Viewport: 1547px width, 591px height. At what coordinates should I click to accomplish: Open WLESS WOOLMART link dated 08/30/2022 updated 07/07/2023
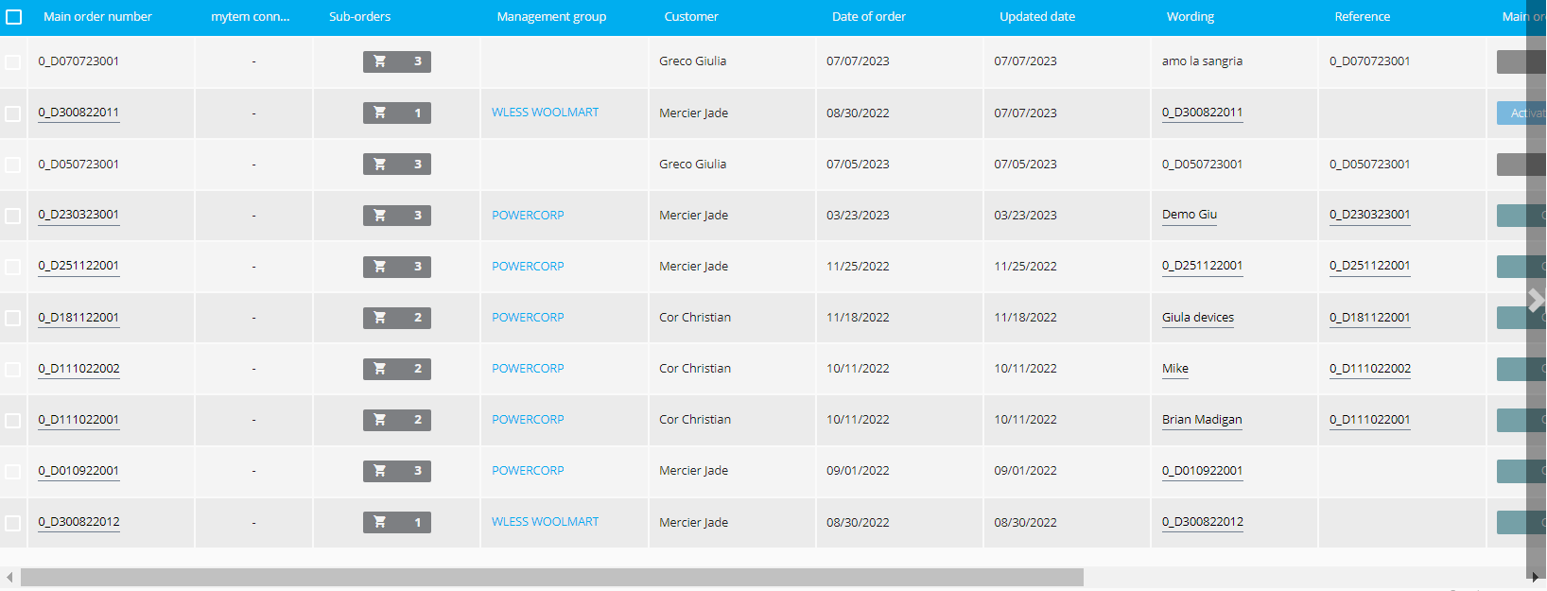pyautogui.click(x=545, y=113)
